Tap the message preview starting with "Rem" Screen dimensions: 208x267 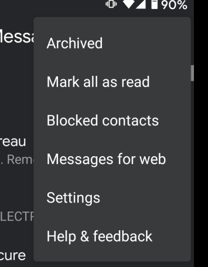pos(20,160)
